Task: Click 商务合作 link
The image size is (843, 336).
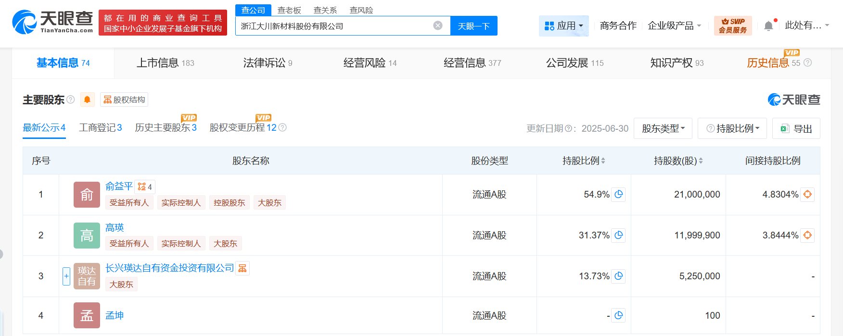Action: [x=618, y=25]
